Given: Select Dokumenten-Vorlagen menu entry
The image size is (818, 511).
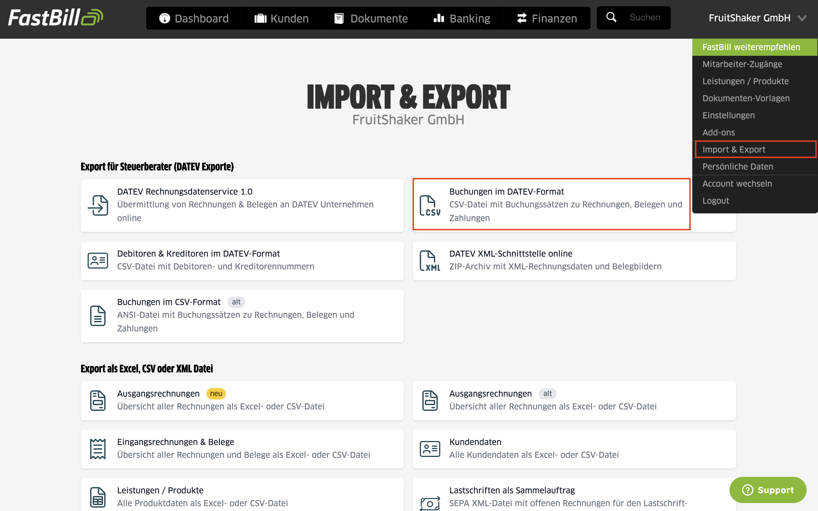Looking at the screenshot, I should pos(755,98).
